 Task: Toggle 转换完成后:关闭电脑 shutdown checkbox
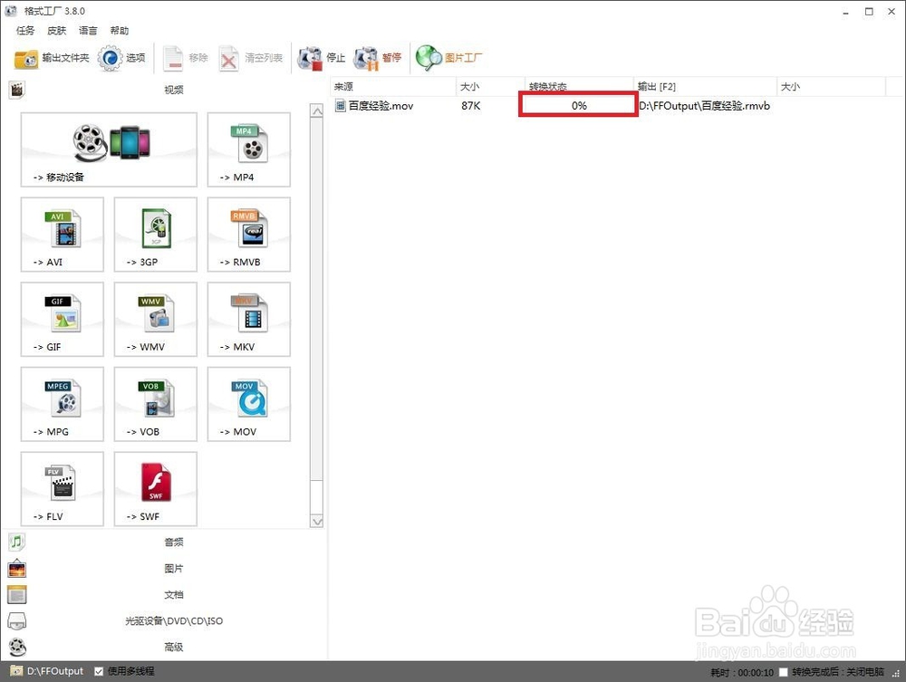tap(783, 672)
